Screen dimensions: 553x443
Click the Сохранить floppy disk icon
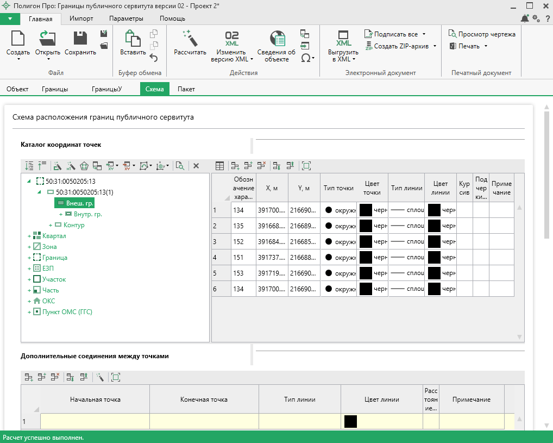point(80,39)
